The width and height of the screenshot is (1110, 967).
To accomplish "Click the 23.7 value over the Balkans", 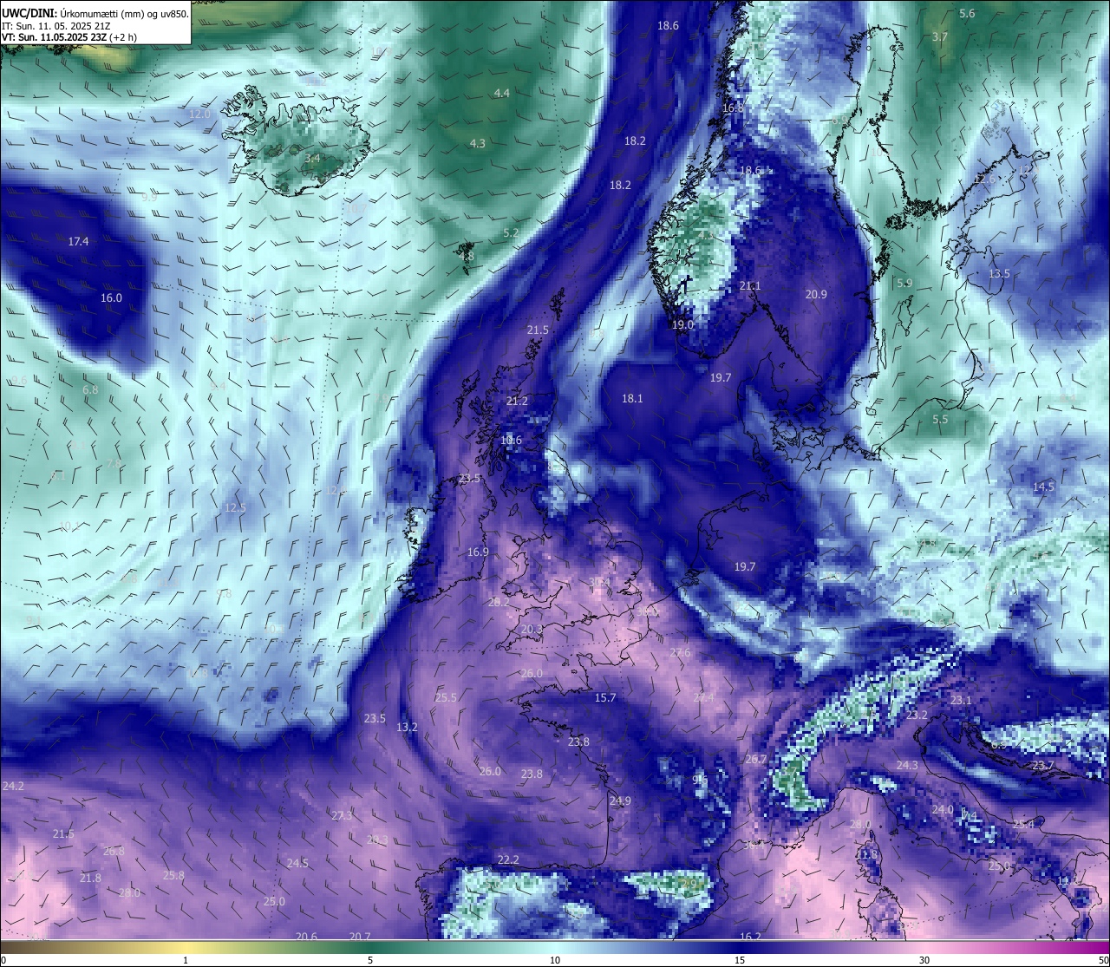I will click(x=1042, y=765).
